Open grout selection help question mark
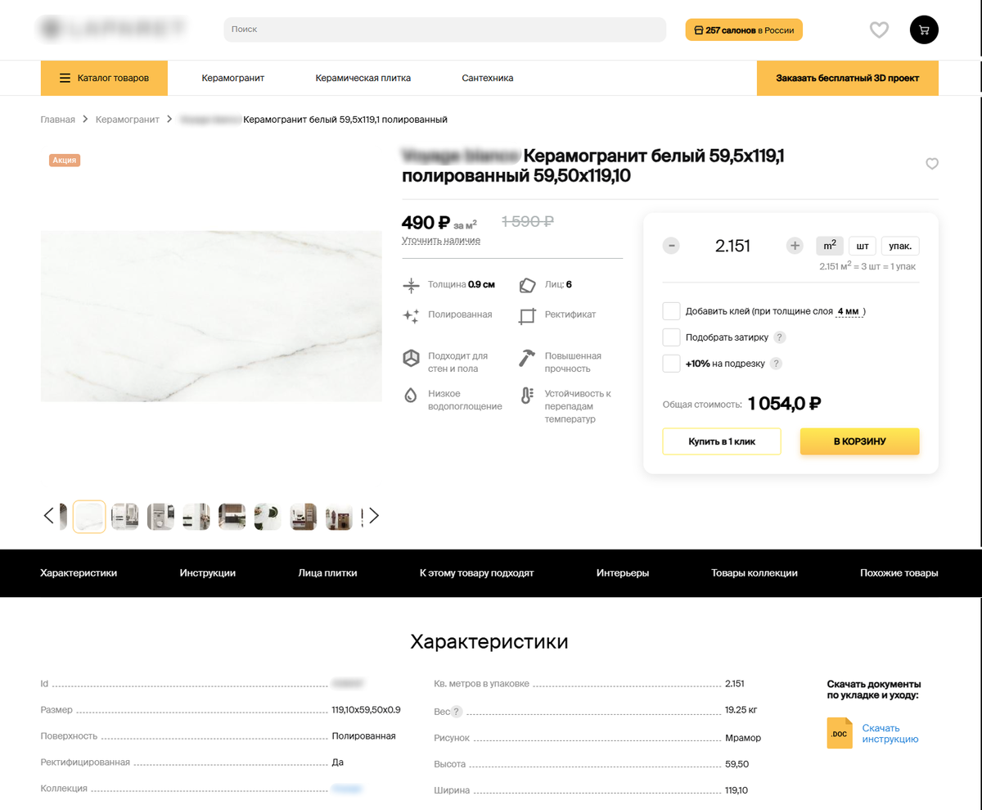This screenshot has height=810, width=982. (780, 337)
